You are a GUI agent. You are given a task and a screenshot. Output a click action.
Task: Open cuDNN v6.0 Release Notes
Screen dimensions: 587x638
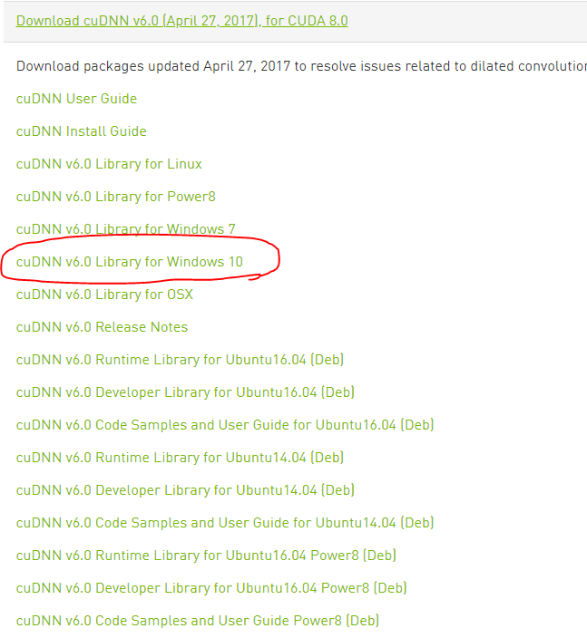pos(103,327)
